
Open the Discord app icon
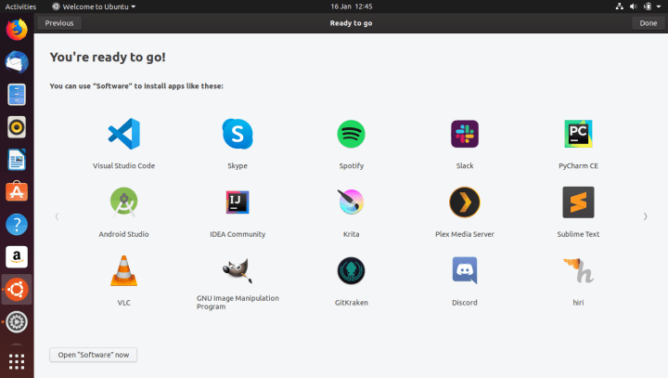pos(465,270)
